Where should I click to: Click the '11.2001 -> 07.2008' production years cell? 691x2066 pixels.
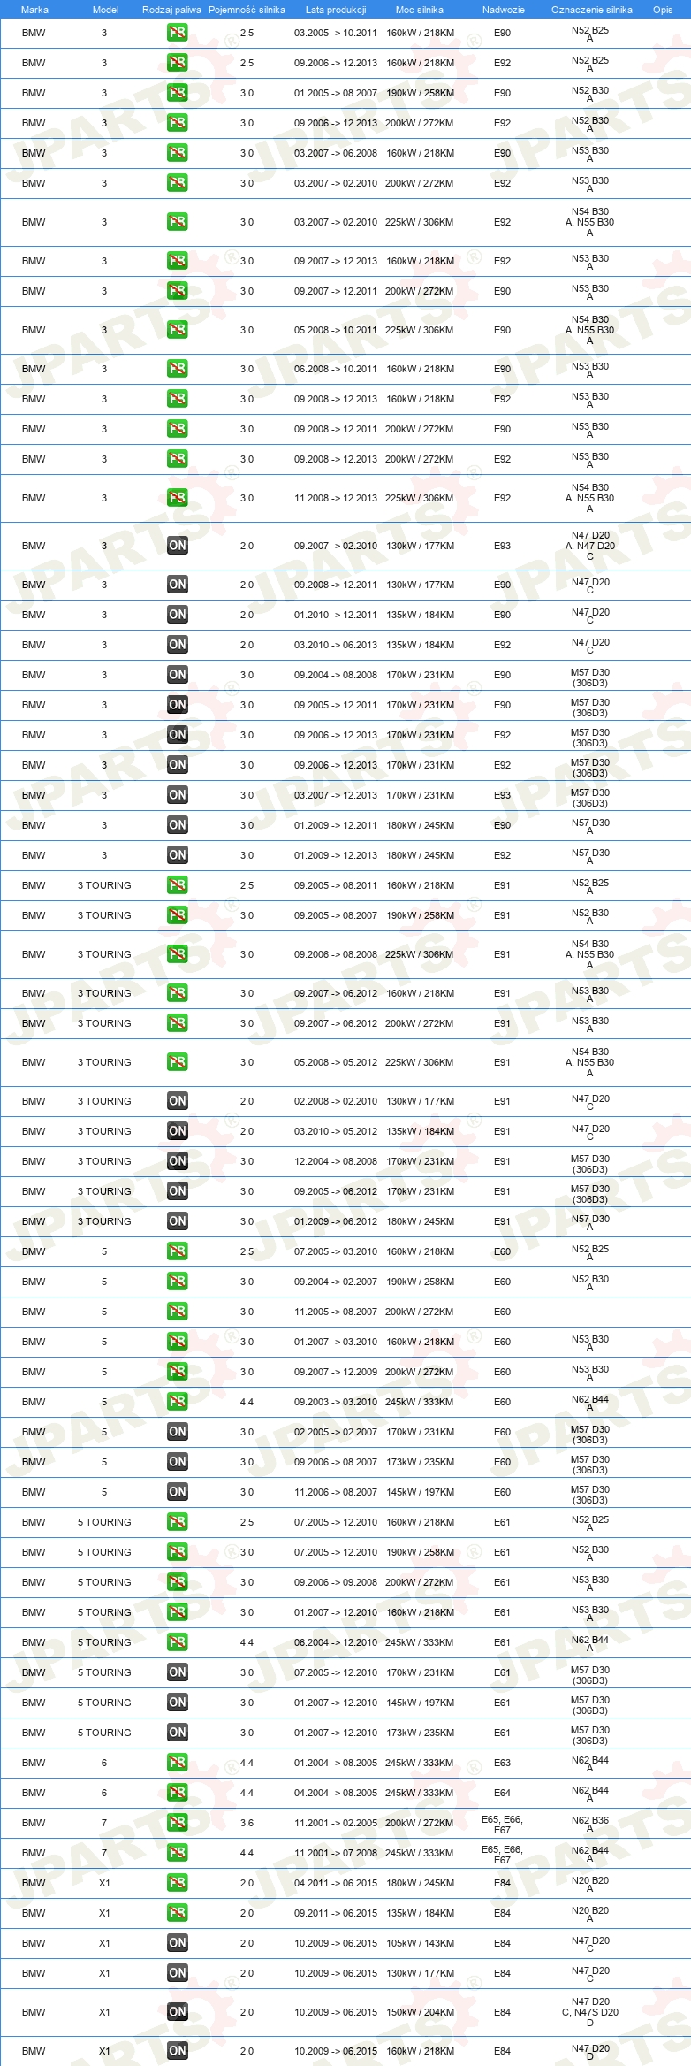coord(336,1853)
